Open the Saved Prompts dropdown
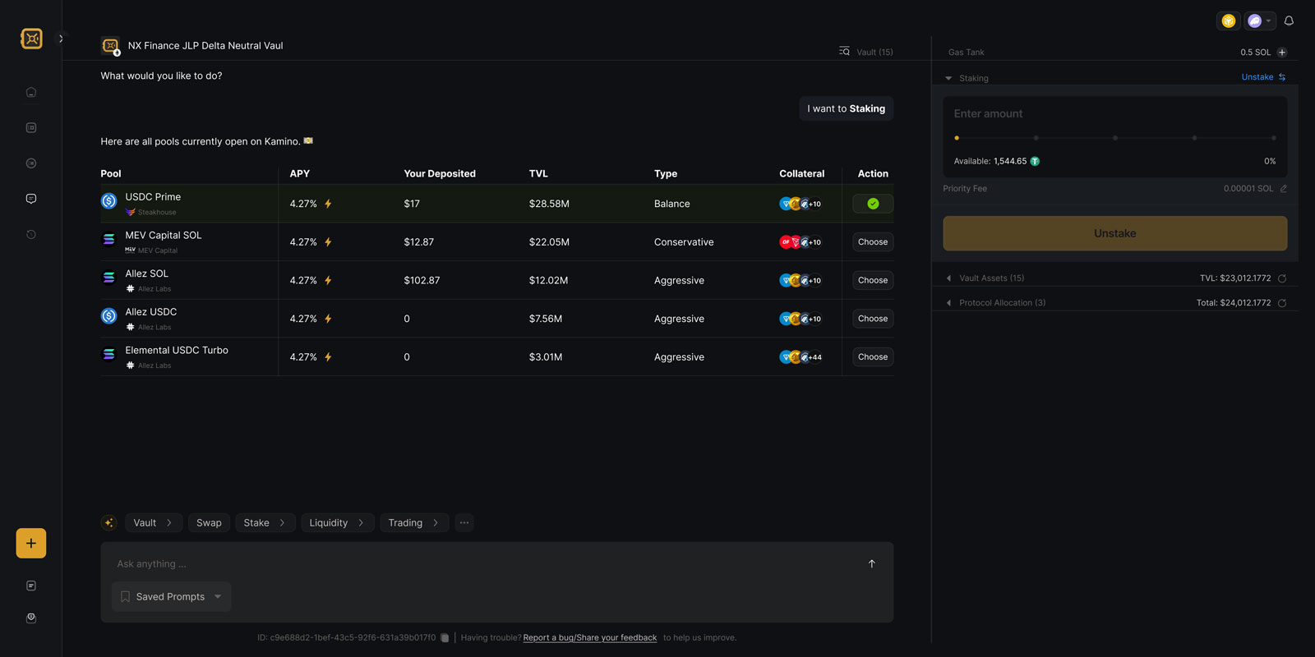Image resolution: width=1315 pixels, height=657 pixels. tap(171, 597)
